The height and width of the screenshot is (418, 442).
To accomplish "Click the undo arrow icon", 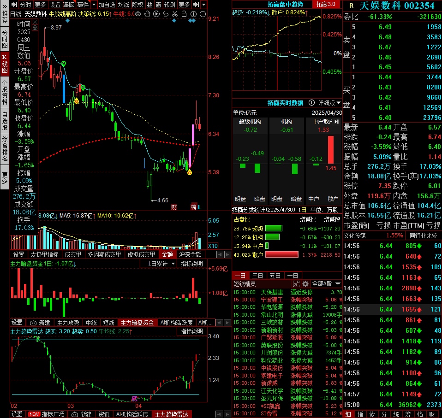I will (x=166, y=14).
